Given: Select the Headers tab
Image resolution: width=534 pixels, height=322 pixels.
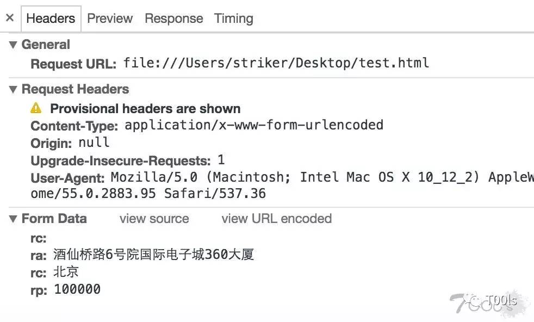Looking at the screenshot, I should [x=51, y=18].
